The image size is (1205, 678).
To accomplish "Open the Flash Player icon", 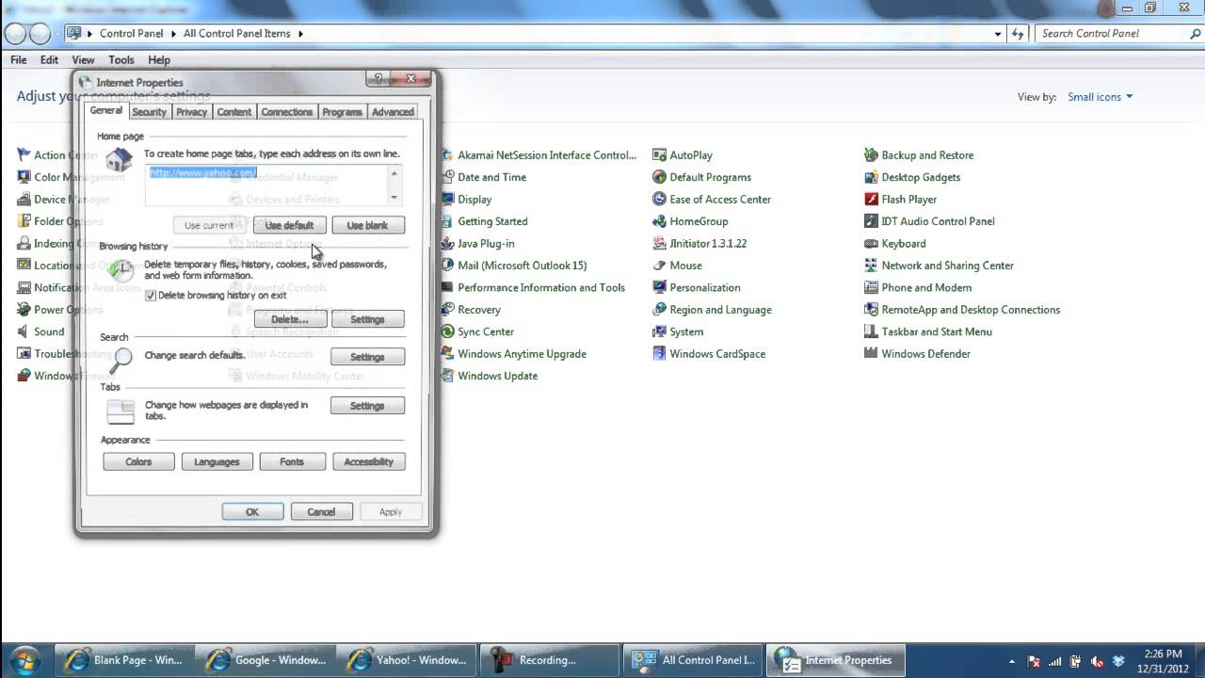I will (x=901, y=200).
